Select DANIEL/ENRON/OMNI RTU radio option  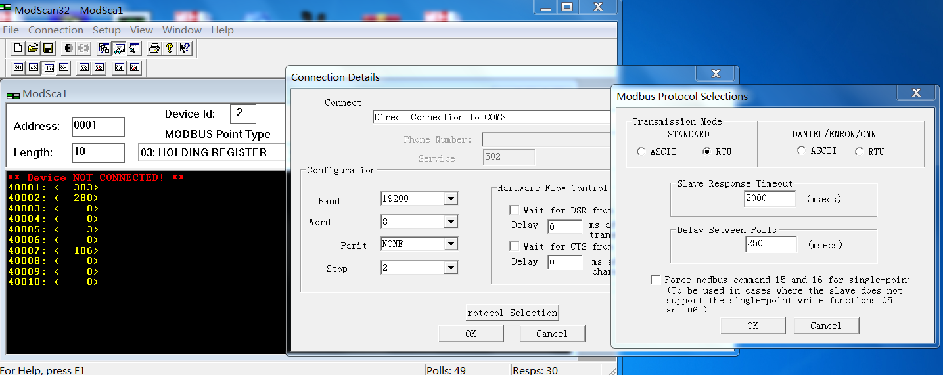tap(859, 151)
